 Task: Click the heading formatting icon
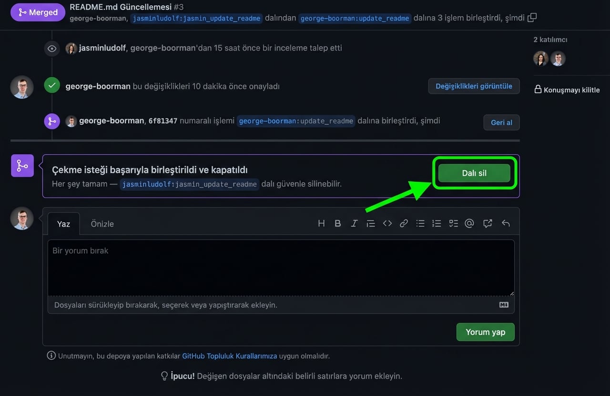321,223
